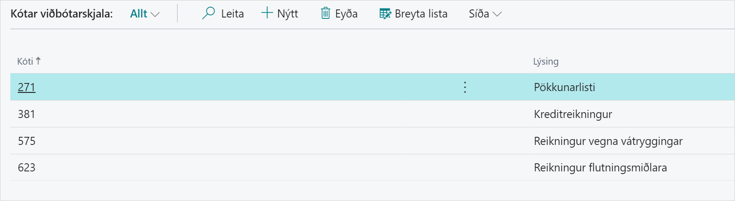
Task: Click the Leita magnifying glass icon
Action: coord(209,13)
